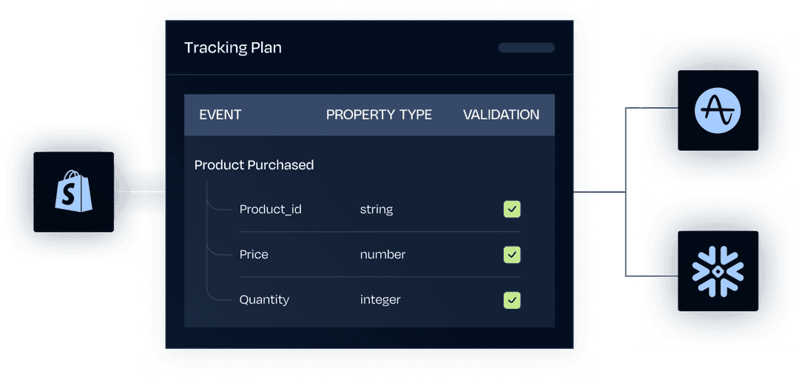Click the string type for Product_id
The image size is (799, 379).
click(x=376, y=209)
